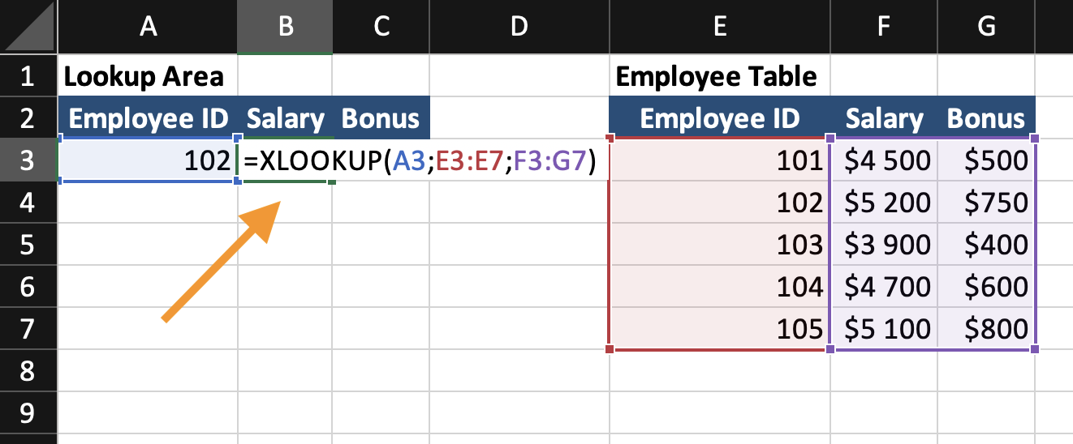
Task: Click the Lookup Area title cell
Action: tap(144, 77)
